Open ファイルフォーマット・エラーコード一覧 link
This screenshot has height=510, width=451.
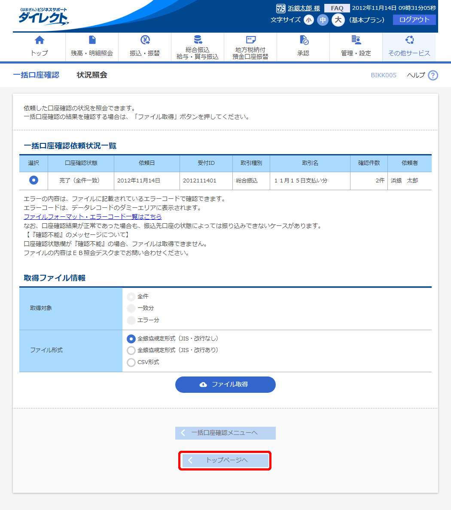93,217
